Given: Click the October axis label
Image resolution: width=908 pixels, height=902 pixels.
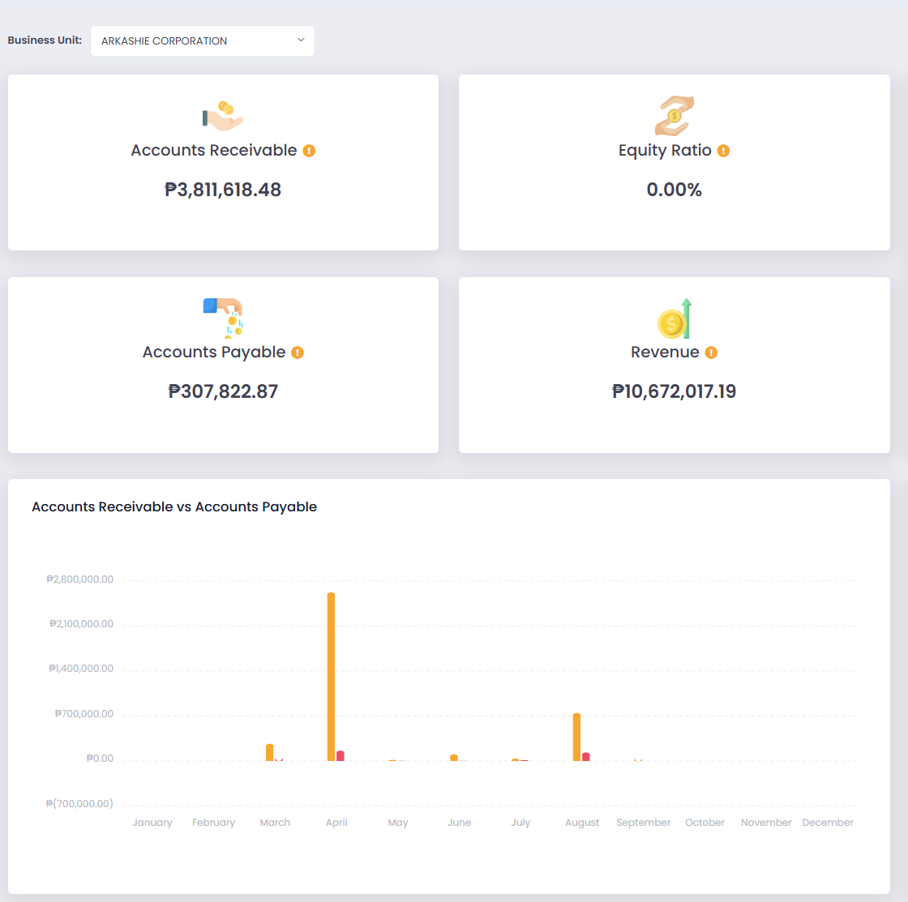Looking at the screenshot, I should tap(705, 822).
